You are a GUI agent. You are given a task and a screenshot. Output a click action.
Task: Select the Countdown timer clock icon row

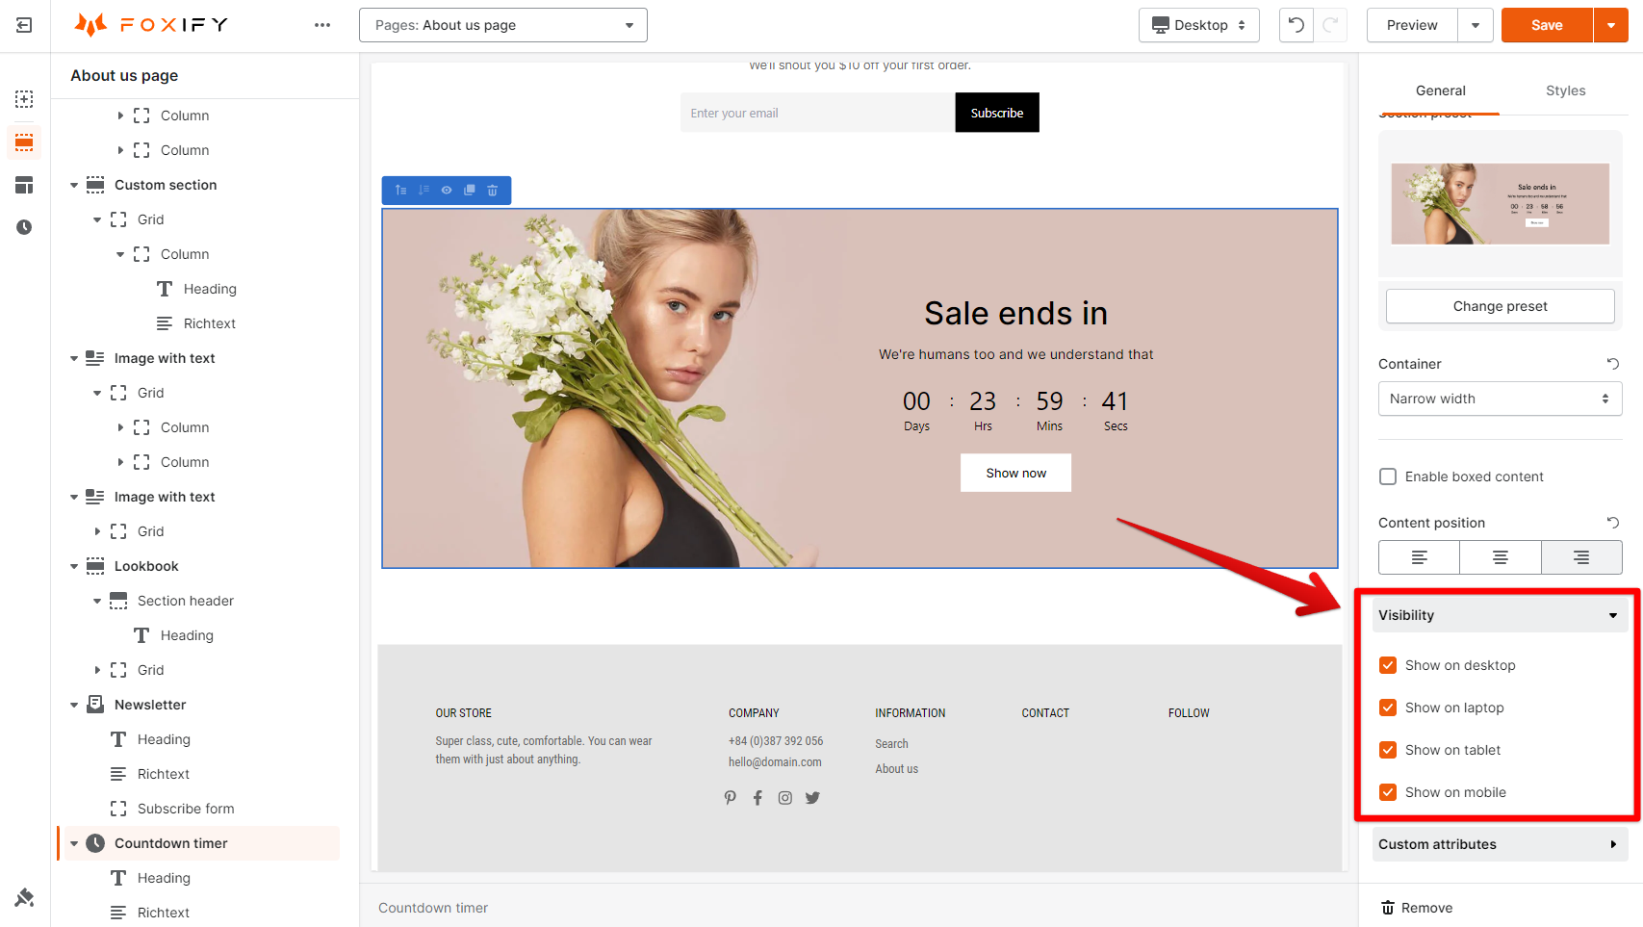tap(199, 843)
